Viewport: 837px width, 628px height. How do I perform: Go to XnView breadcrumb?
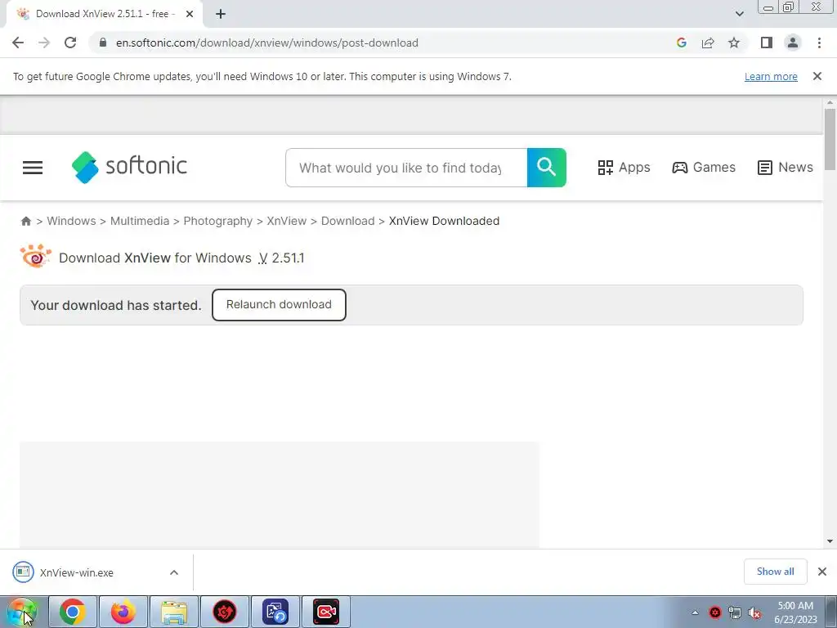click(x=287, y=221)
